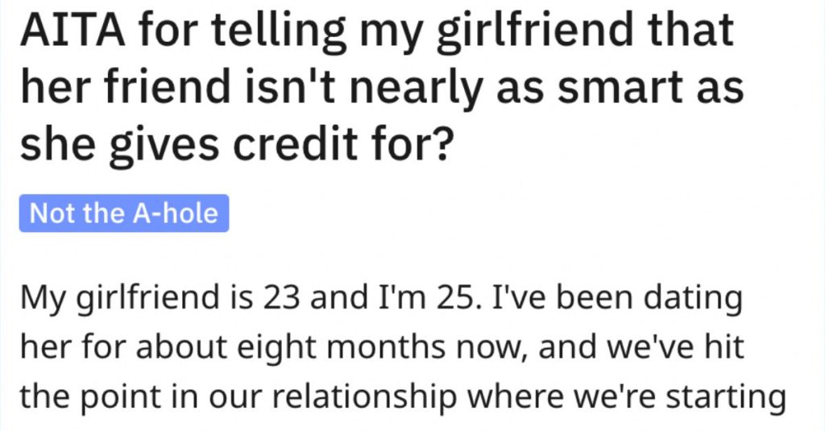Click the body paragraph starting 'My girlfriend is 23'
The width and height of the screenshot is (825, 431).
pos(403,348)
